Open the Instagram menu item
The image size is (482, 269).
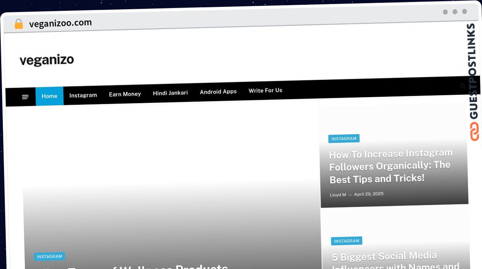click(x=83, y=95)
